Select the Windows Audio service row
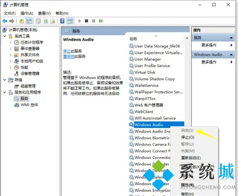Screen dimensions: 238x196 157,125
